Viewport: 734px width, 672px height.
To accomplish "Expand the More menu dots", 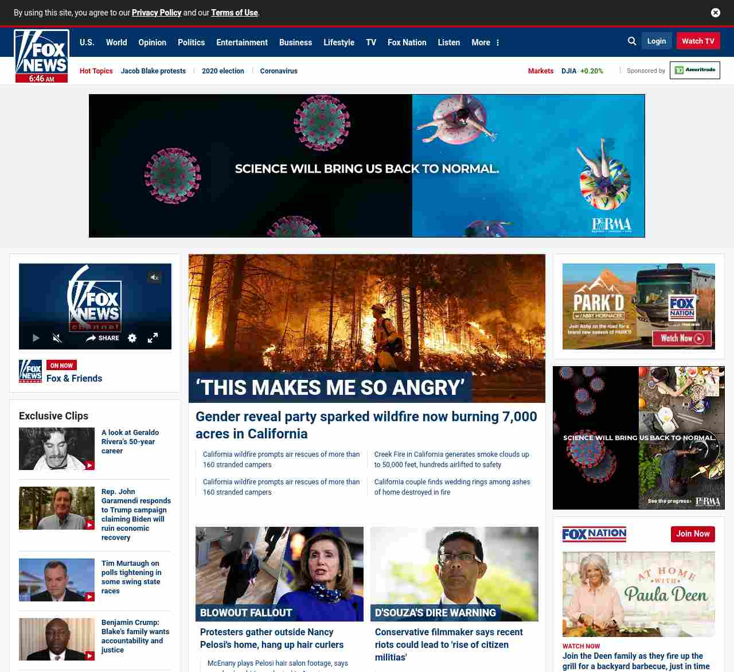I will [x=498, y=42].
